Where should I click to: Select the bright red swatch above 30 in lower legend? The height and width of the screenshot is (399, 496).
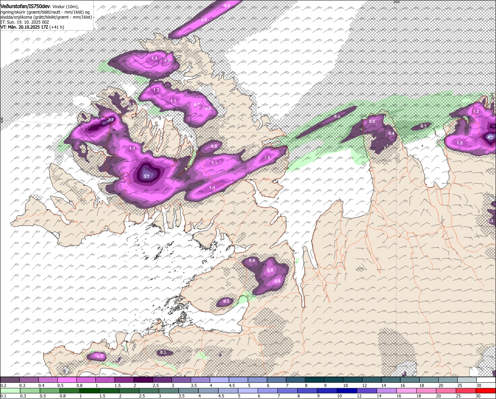[x=486, y=390]
